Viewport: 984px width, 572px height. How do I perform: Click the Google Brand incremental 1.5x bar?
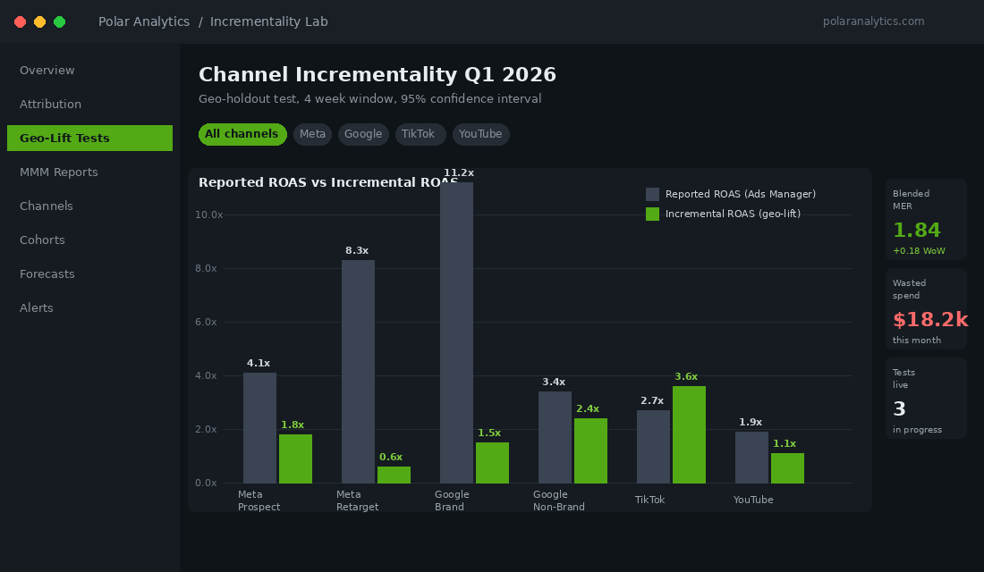493,463
